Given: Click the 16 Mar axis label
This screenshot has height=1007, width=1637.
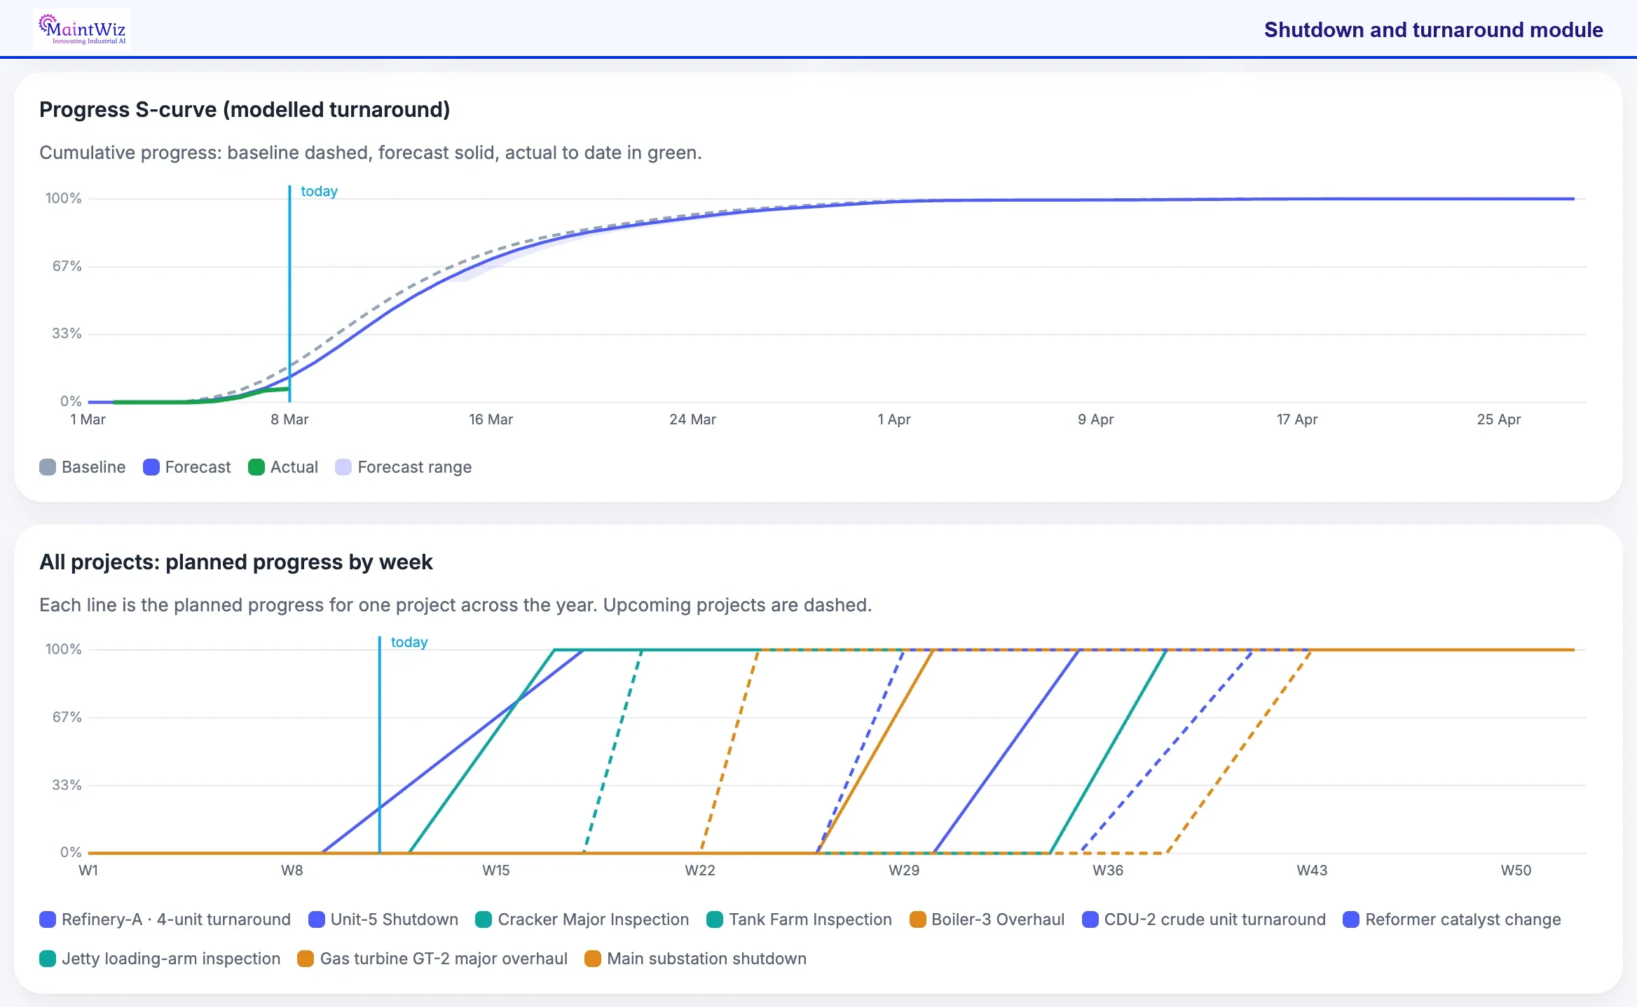Looking at the screenshot, I should (x=491, y=419).
